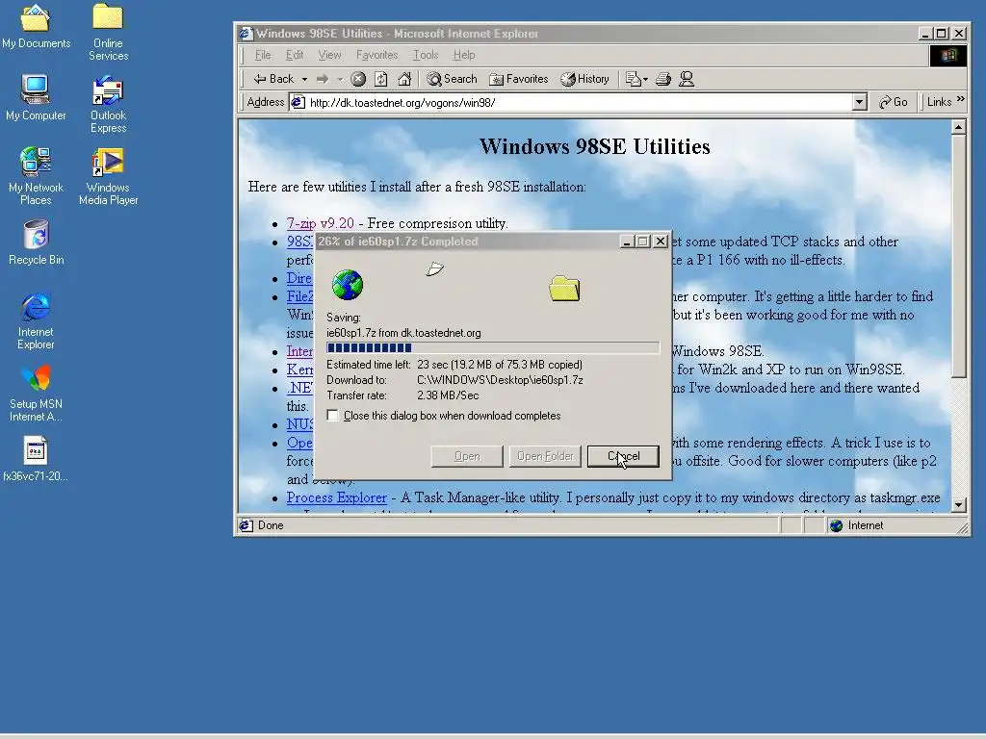The height and width of the screenshot is (739, 986).
Task: Open the Mail button dropdown arrow
Action: [645, 79]
